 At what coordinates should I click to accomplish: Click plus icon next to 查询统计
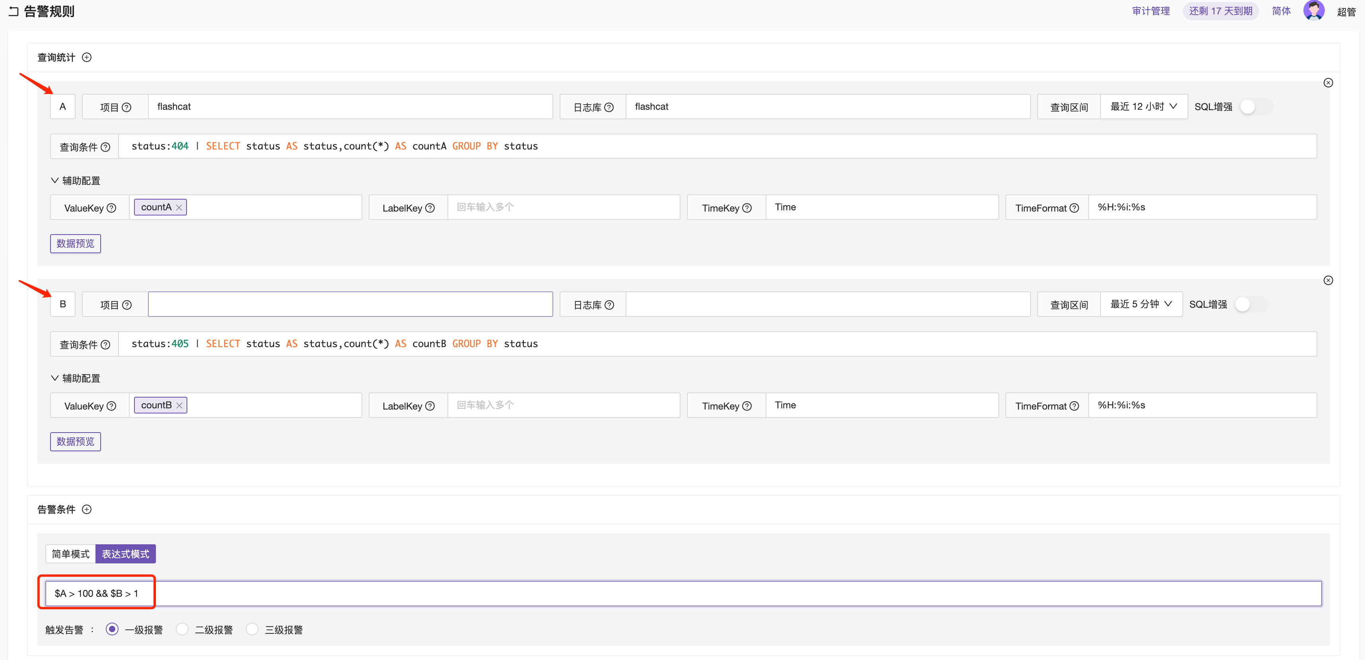click(87, 57)
